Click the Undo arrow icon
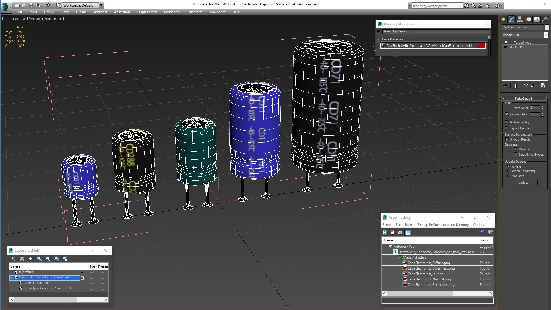 [38, 5]
